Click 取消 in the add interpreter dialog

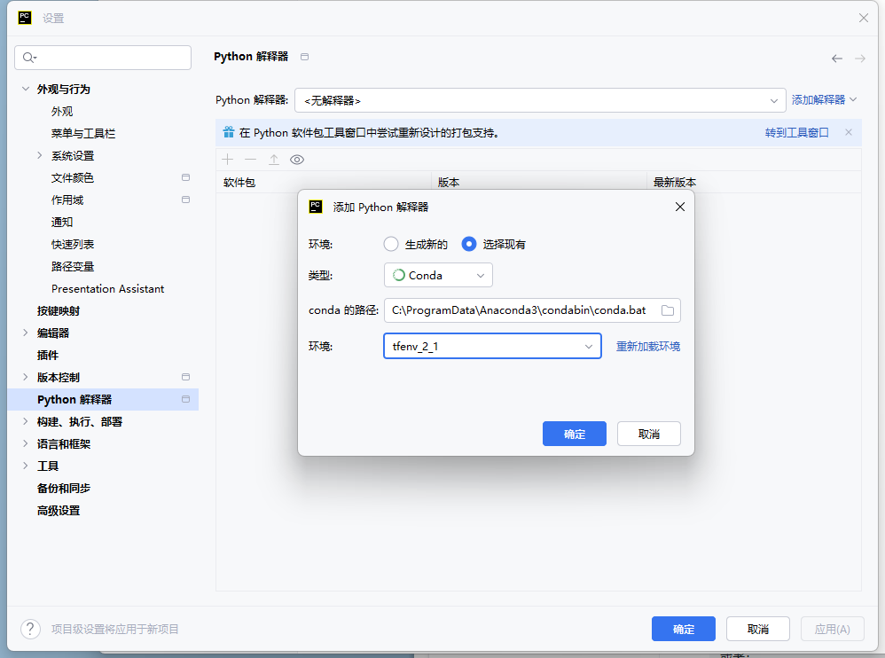coord(648,434)
